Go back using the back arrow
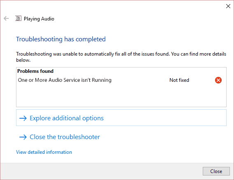Image resolution: width=234 pixels, height=180 pixels. coord(6,18)
